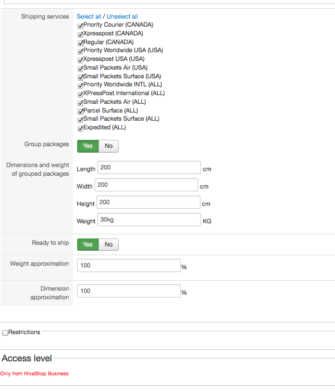Click the Unselect all link
This screenshot has width=335, height=391.
(122, 16)
